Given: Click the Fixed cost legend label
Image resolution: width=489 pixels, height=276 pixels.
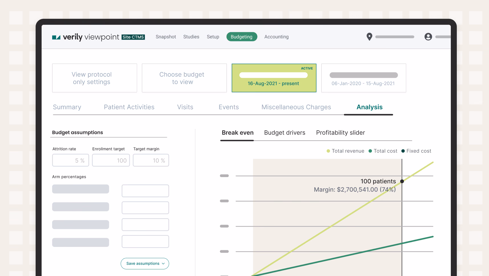Looking at the screenshot, I should [419, 151].
